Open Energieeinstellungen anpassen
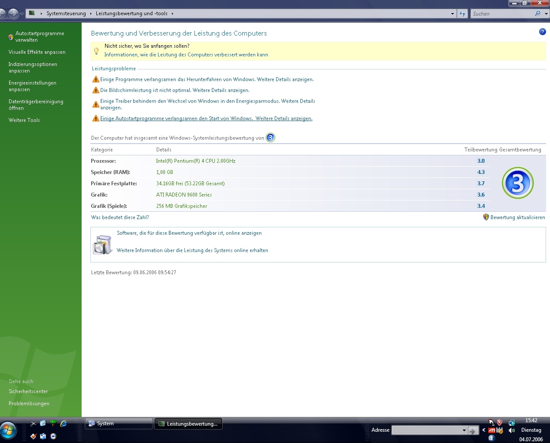 tap(32, 86)
